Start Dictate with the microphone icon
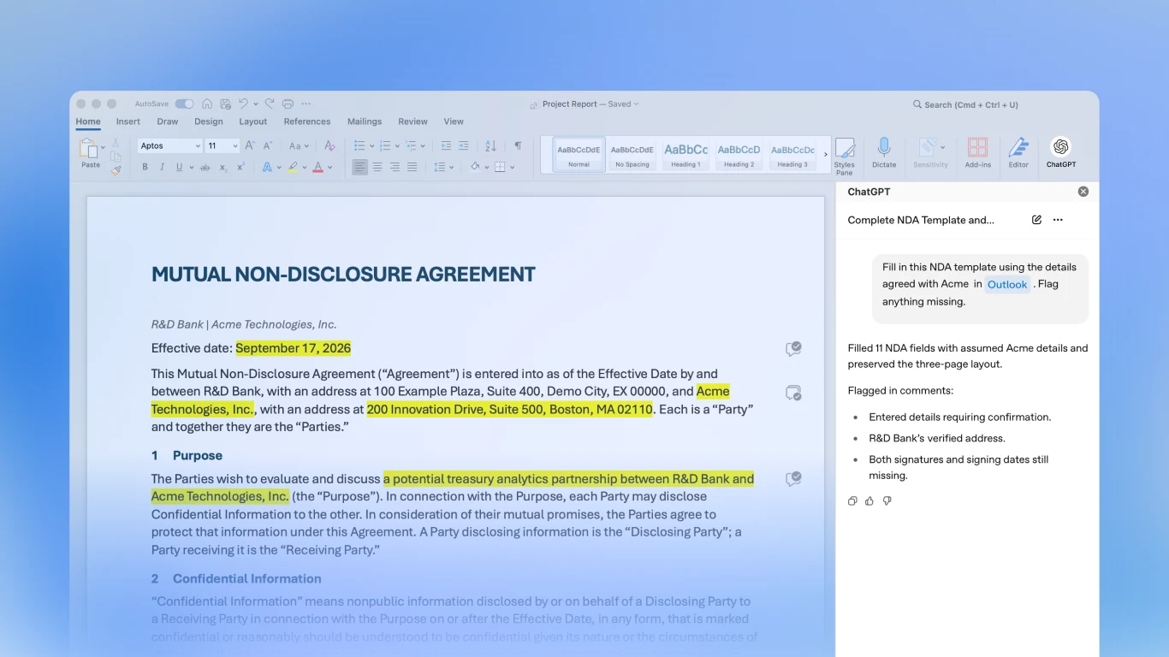Viewport: 1169px width, 657px height. point(884,153)
